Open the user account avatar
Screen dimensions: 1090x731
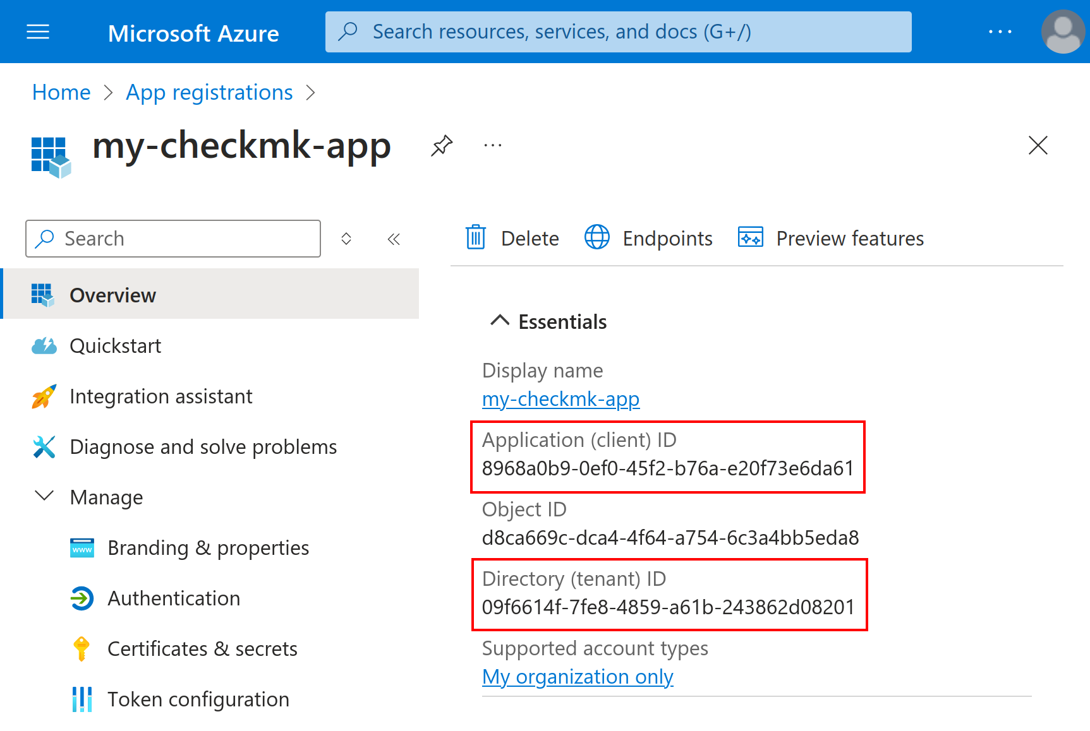tap(1063, 32)
